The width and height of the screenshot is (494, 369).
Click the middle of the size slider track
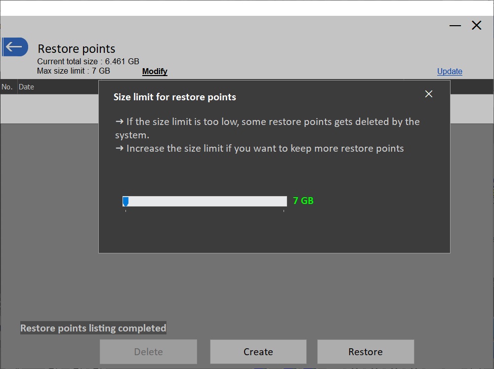205,201
